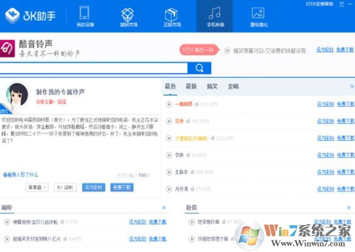Viewport: 355px width, 252px height.
Task: Click 免费下载 on the daily ringtone row
Action: point(345,50)
